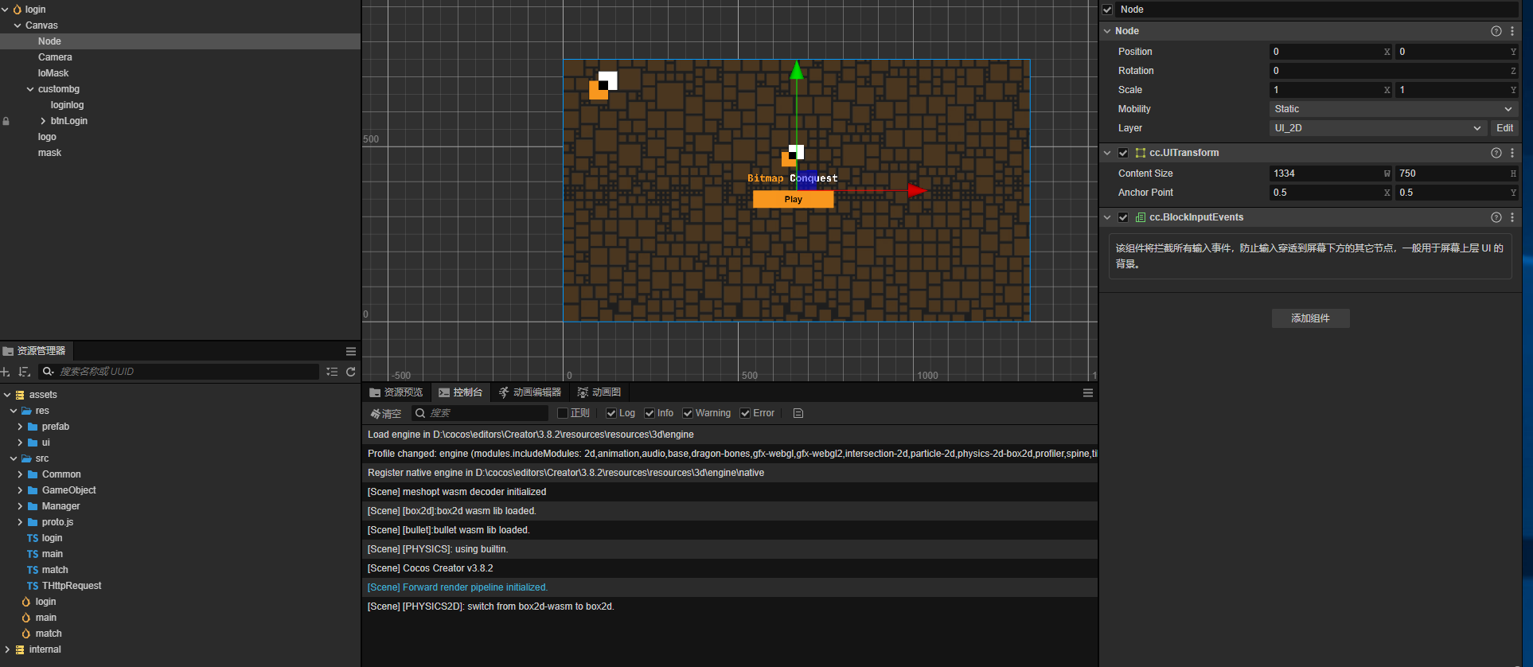1533x667 pixels.
Task: Click the open log file icon
Action: pyautogui.click(x=798, y=413)
